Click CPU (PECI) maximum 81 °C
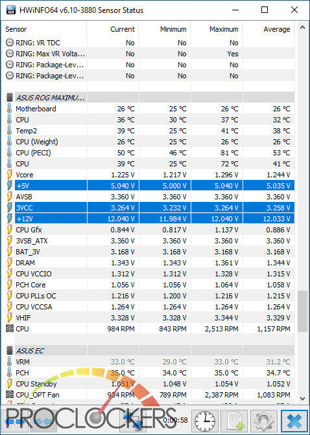 (x=230, y=153)
